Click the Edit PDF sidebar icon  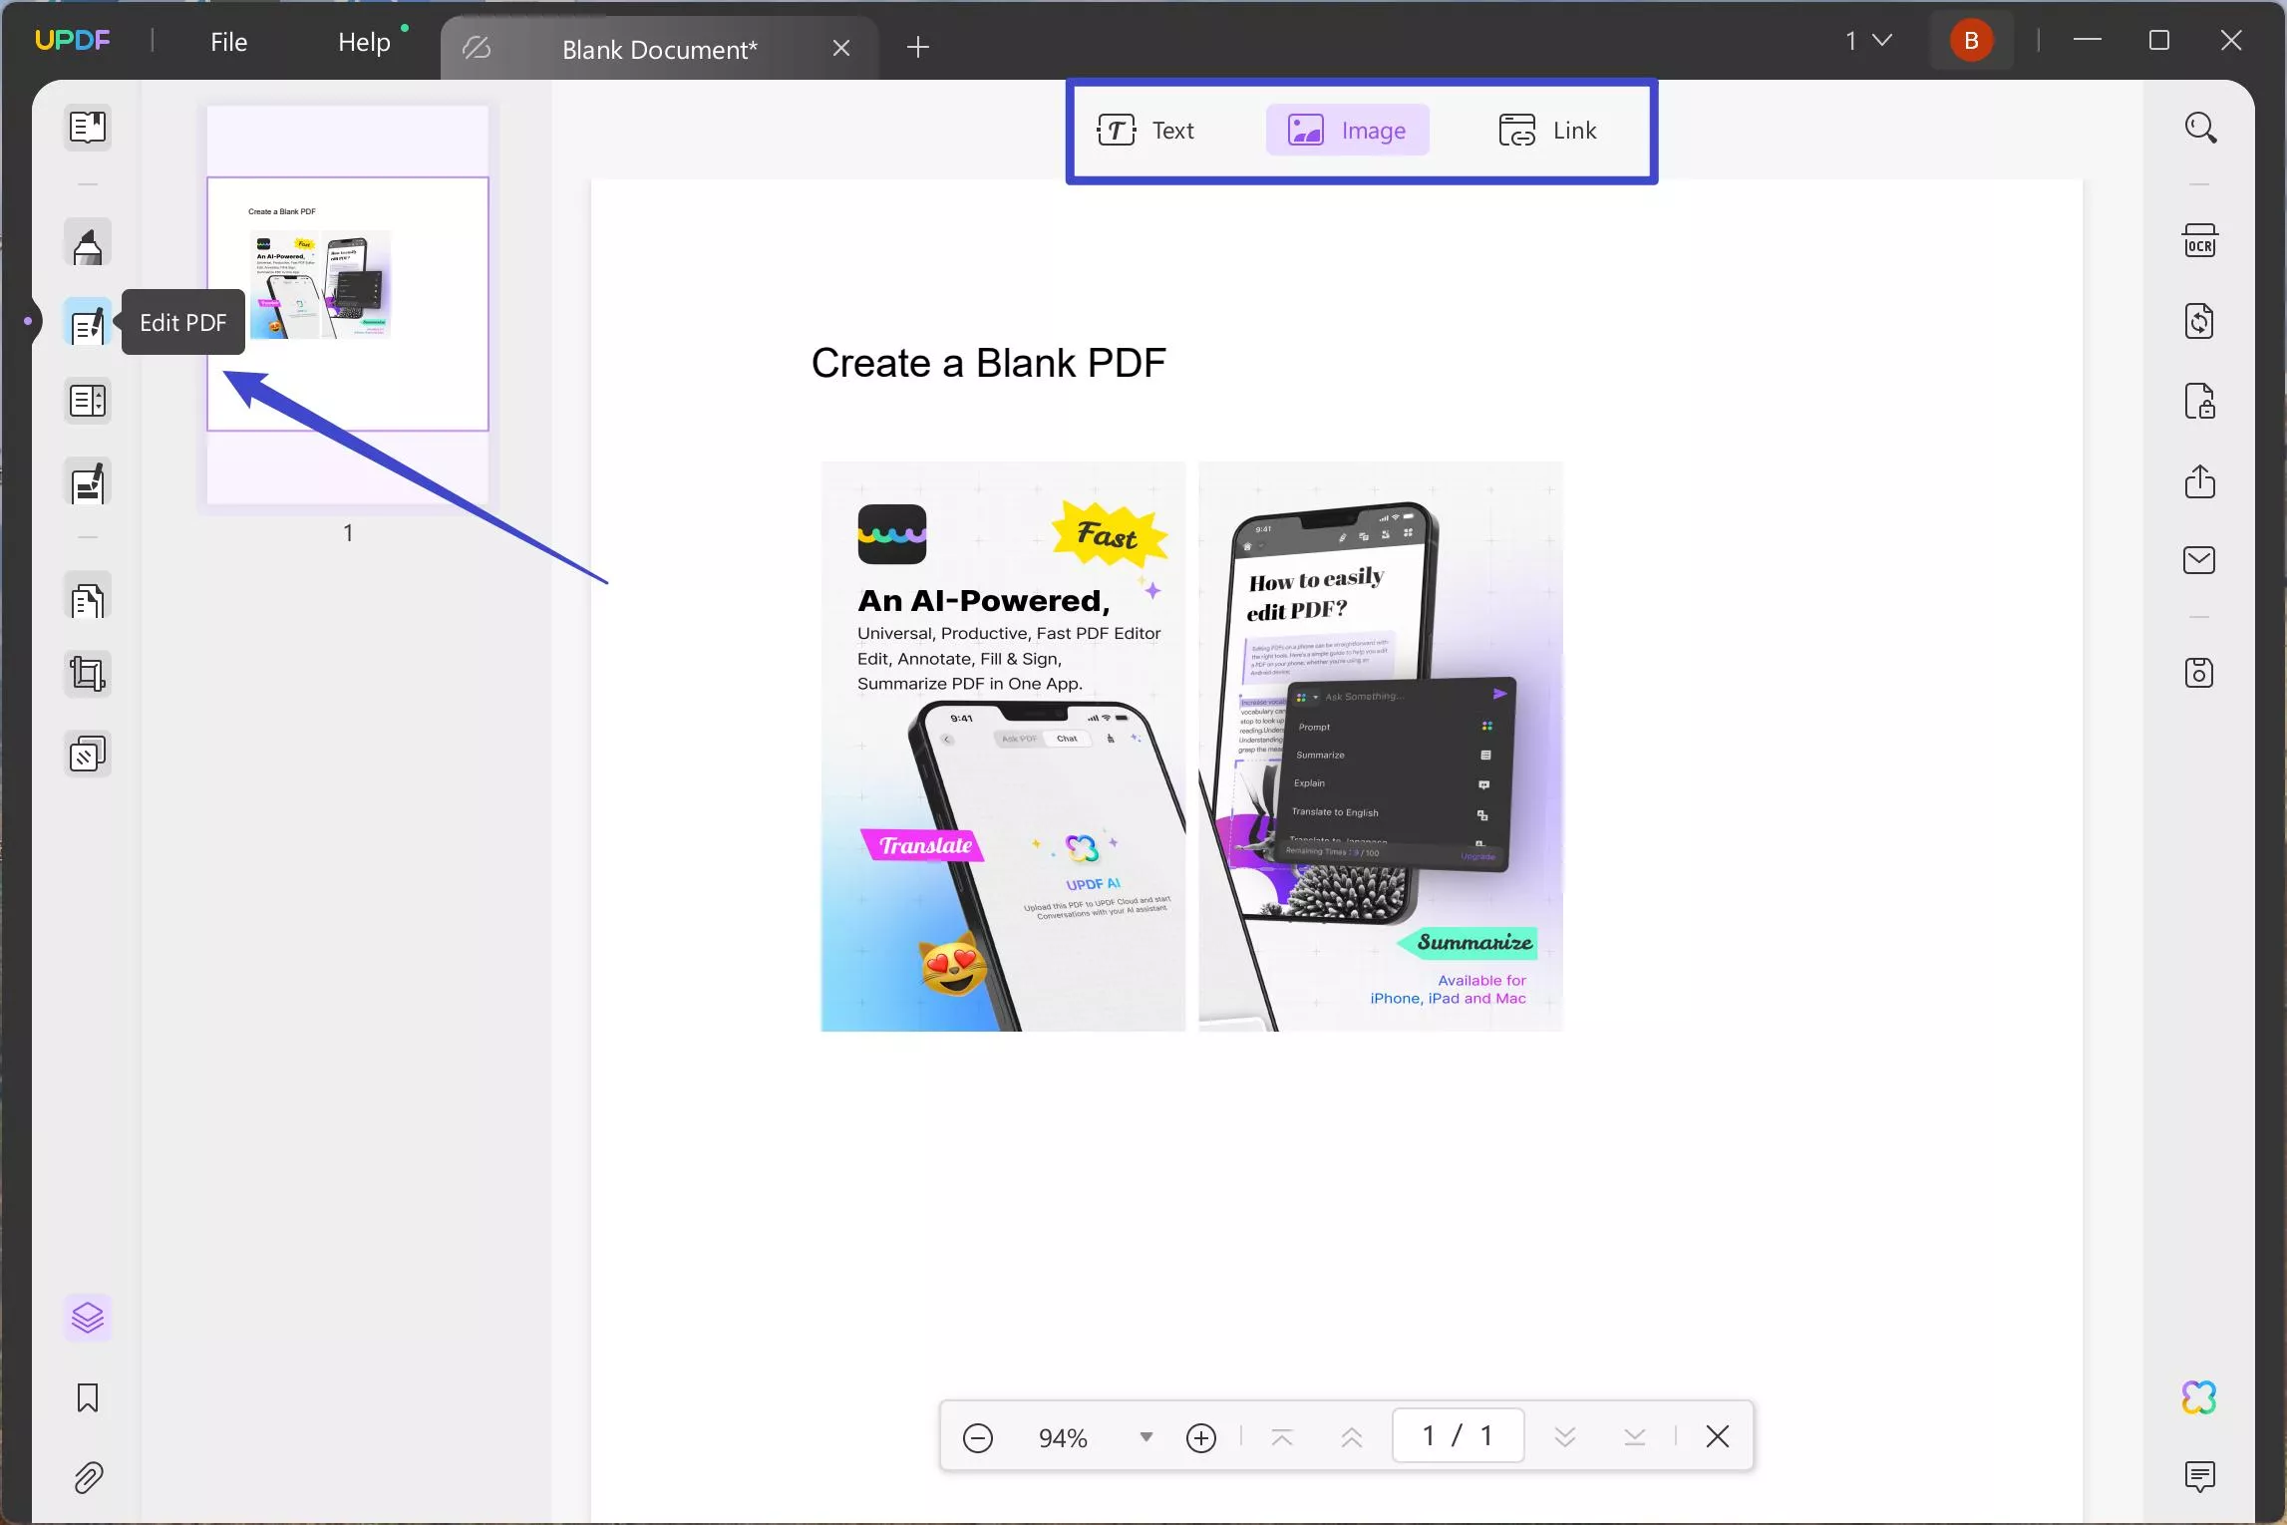coord(88,324)
